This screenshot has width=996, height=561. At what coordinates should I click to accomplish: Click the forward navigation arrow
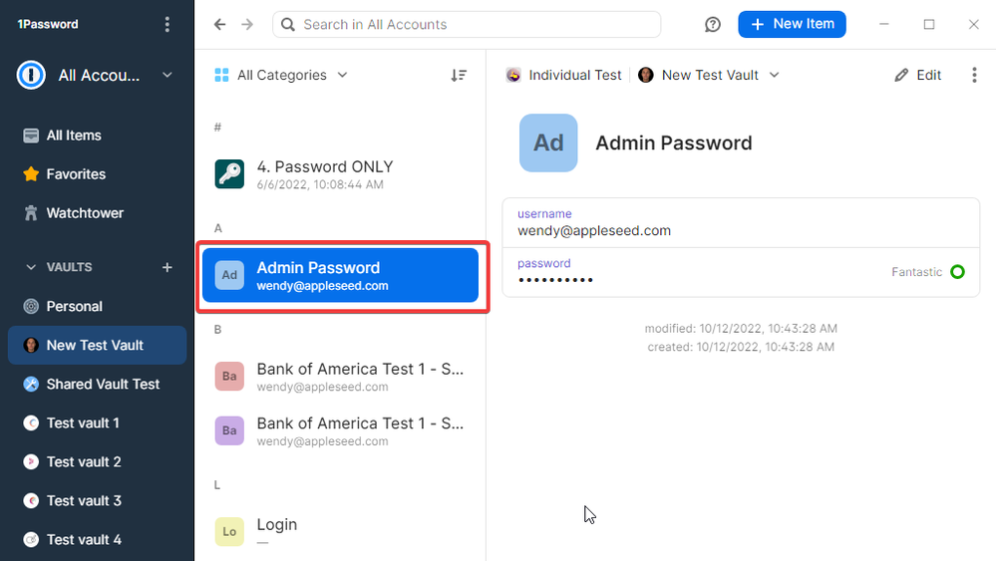tap(247, 25)
